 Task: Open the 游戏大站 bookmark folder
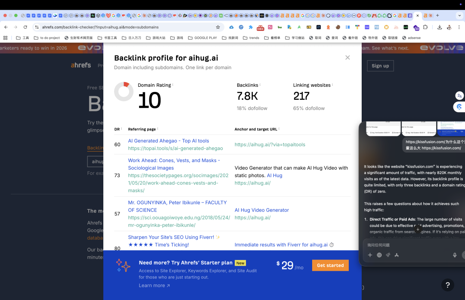tap(156, 38)
